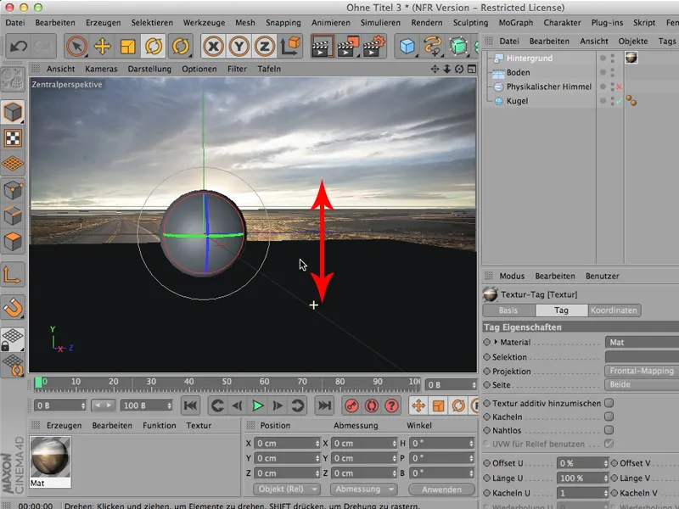Open viewport Darstellung menu
Viewport: 679px width, 509px height.
149,69
